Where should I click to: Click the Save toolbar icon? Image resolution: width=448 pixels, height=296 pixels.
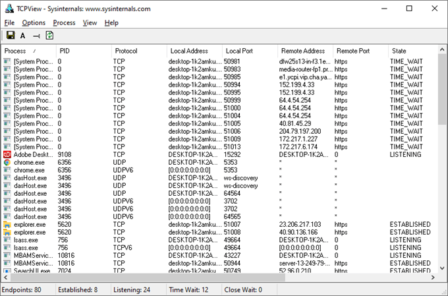pyautogui.click(x=11, y=35)
